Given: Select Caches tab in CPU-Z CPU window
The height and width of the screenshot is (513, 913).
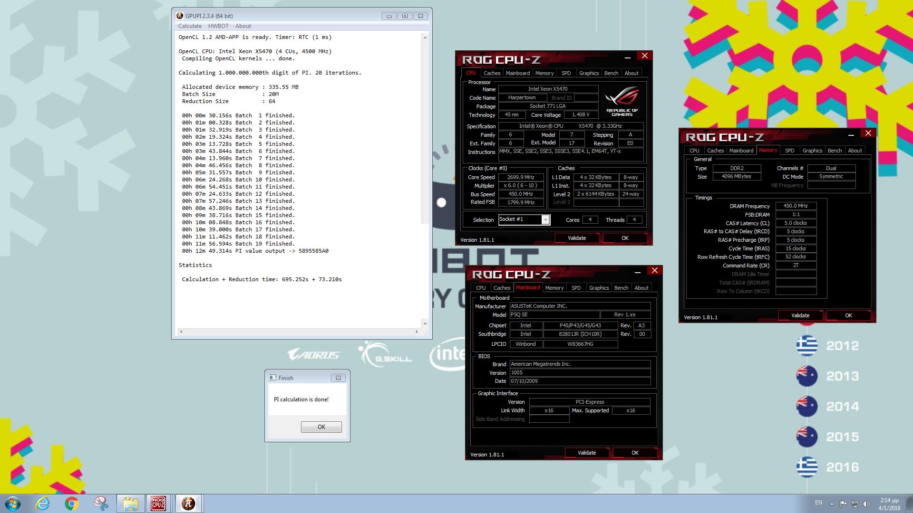Looking at the screenshot, I should click(x=492, y=73).
